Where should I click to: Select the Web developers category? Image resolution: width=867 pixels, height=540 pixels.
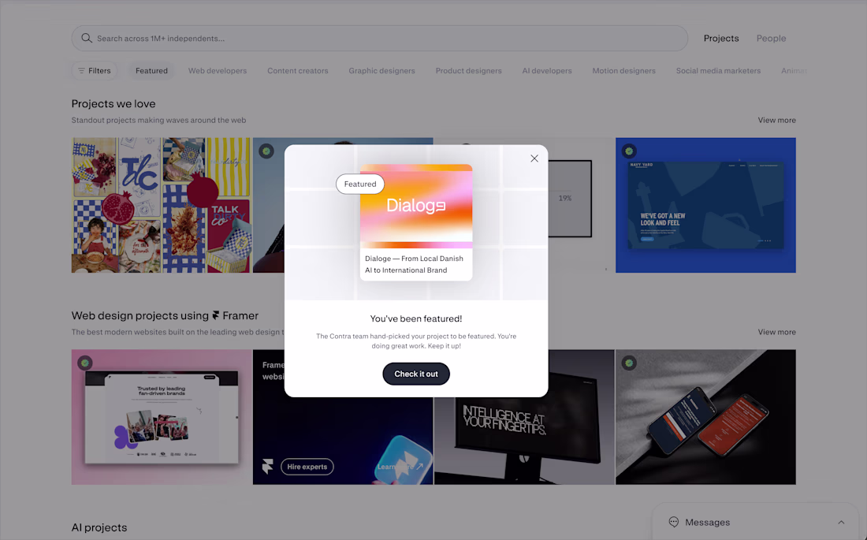[218, 71]
